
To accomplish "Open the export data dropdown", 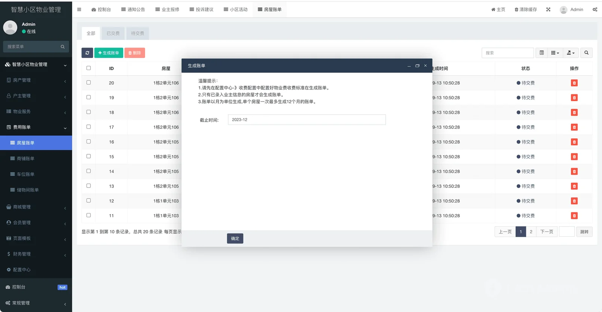I will coord(571,53).
